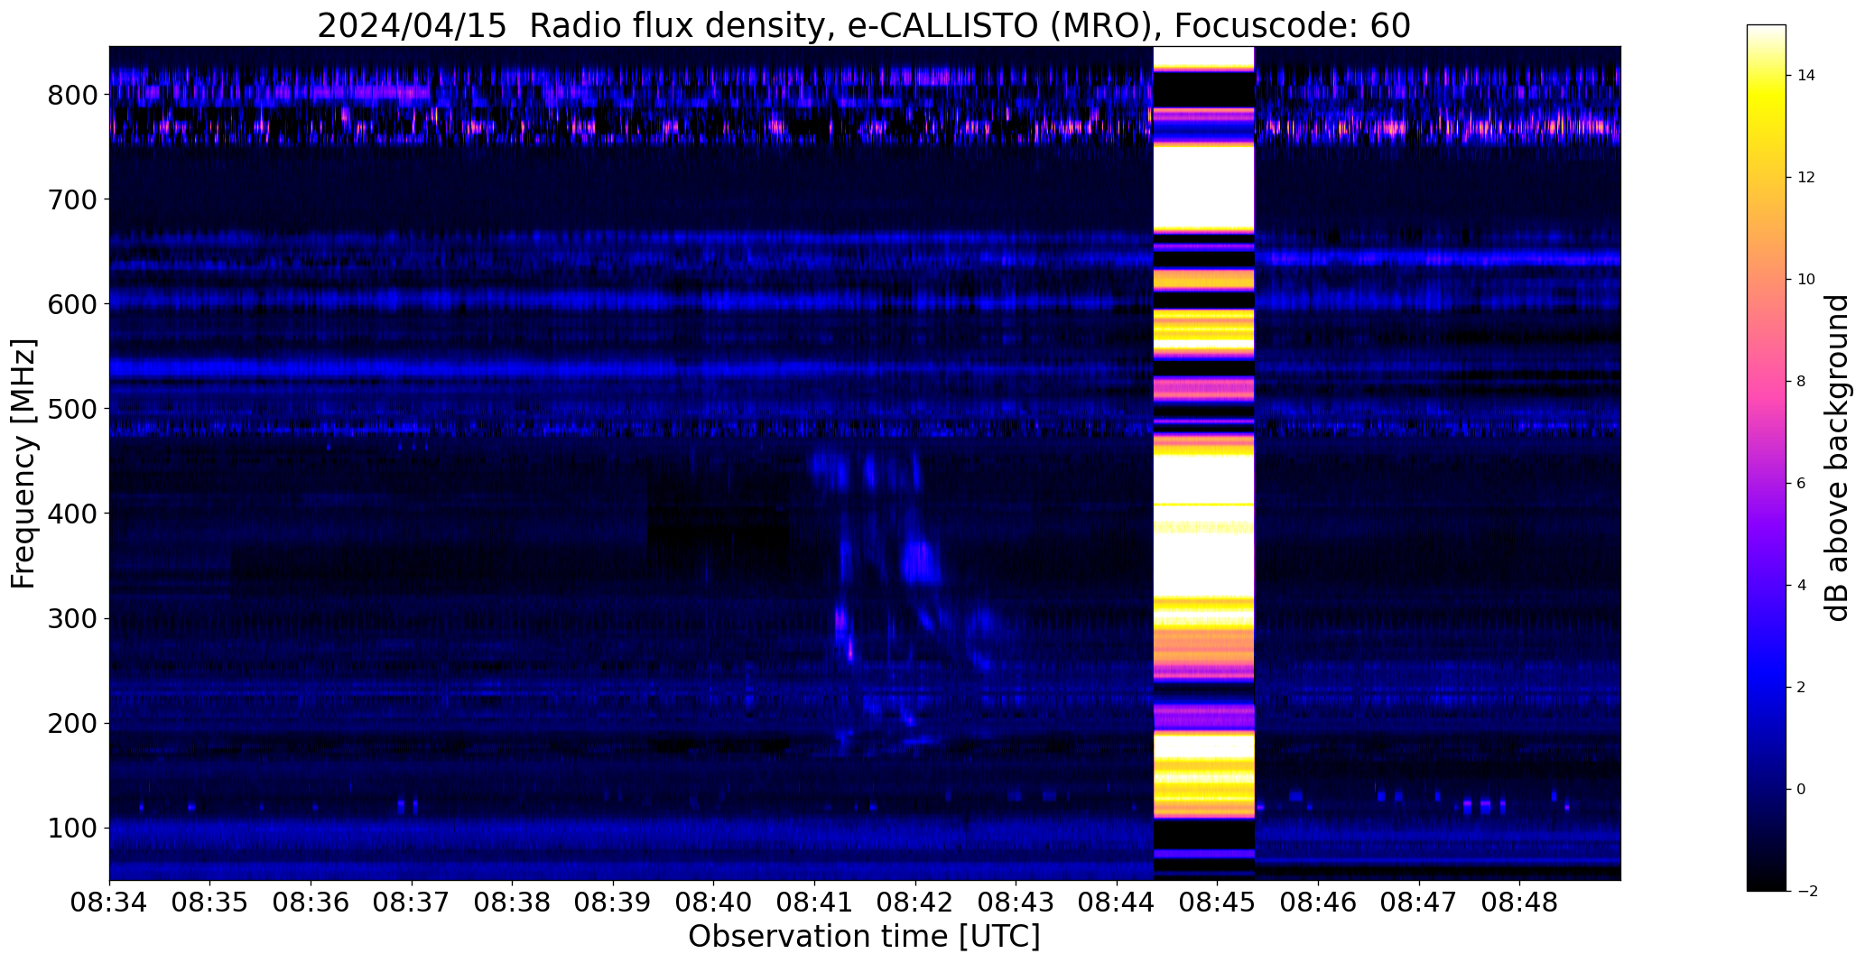Click the saturated white band at 08:45 near 700 MHz
Screen dimensions: 1865x963
[x=1204, y=188]
